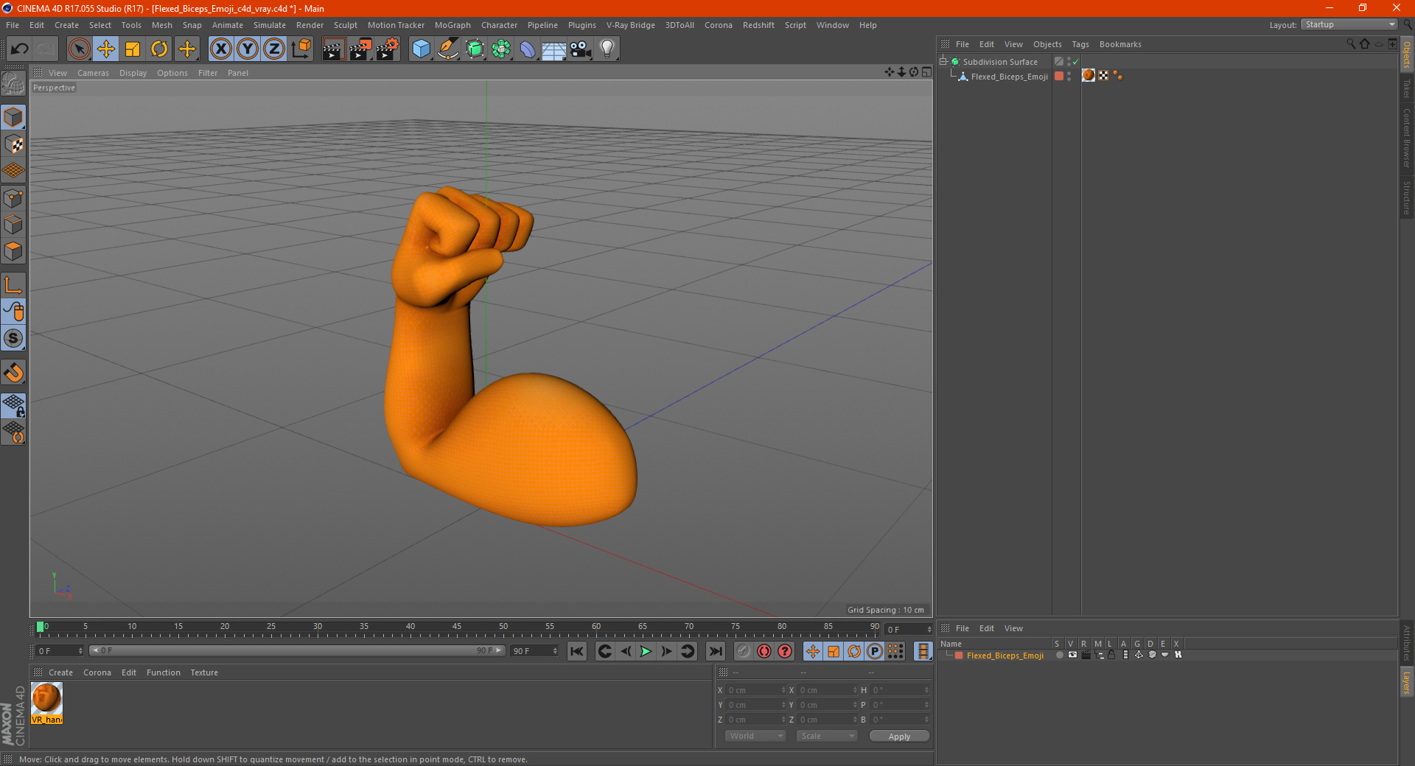The height and width of the screenshot is (766, 1415).
Task: Switch to Model mode
Action: tap(13, 117)
